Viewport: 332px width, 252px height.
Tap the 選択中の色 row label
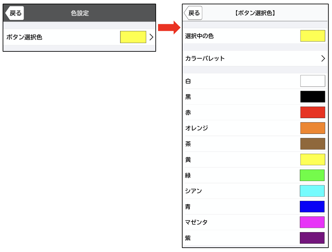[x=199, y=36]
